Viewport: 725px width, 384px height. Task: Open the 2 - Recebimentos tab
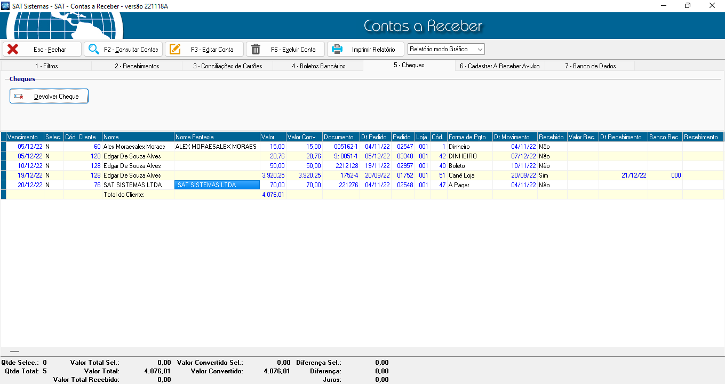[x=137, y=66]
